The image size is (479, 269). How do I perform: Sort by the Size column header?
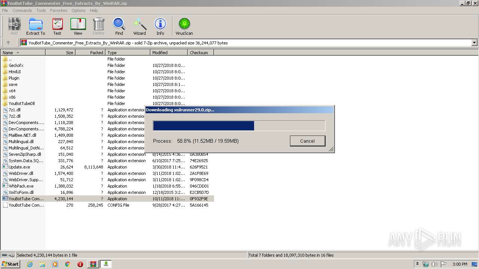click(61, 53)
